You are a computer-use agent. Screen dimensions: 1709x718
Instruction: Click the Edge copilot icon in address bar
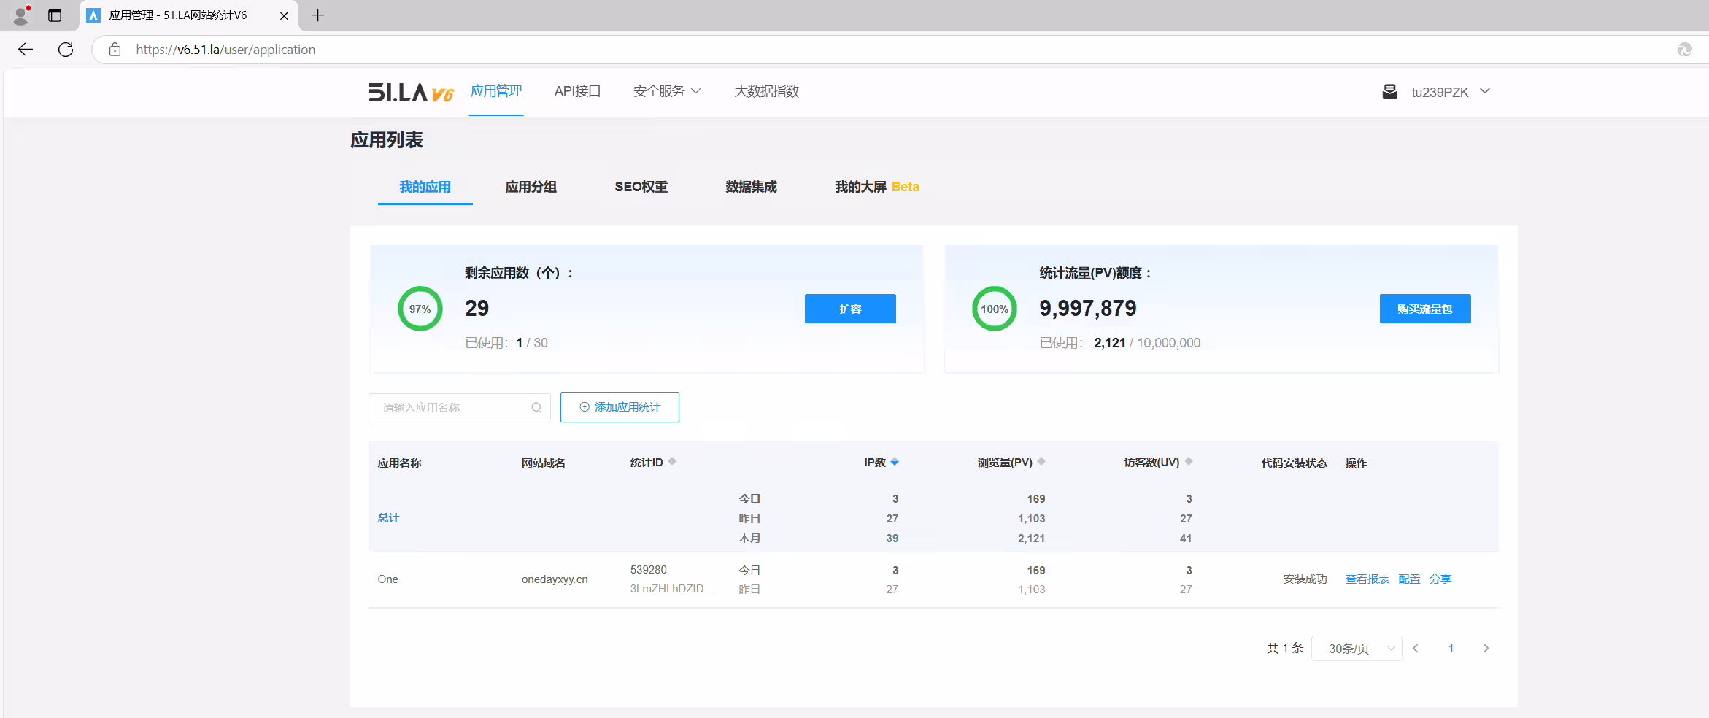[x=1685, y=50]
